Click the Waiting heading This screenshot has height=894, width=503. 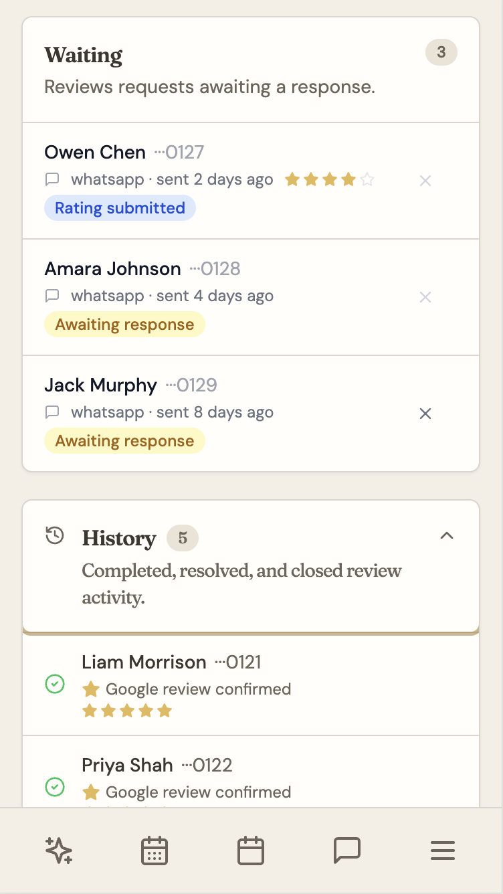[x=84, y=56]
